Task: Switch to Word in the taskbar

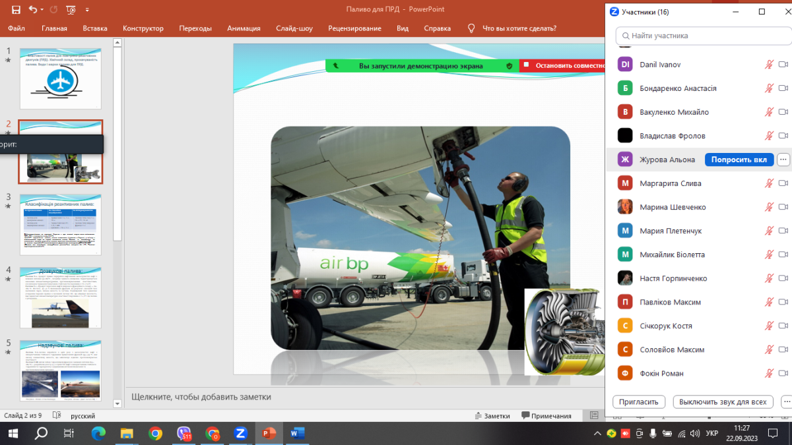Action: 297,433
